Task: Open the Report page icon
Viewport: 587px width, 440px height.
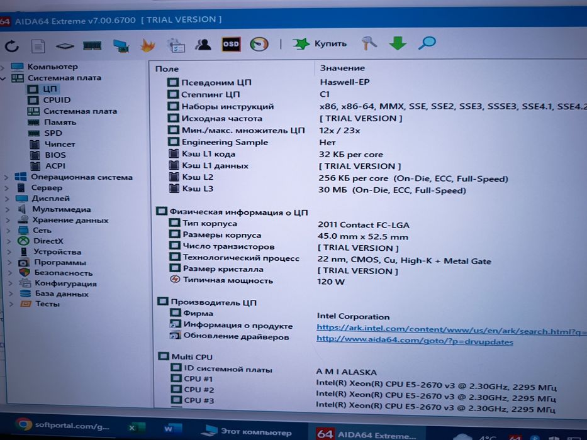Action: (38, 47)
